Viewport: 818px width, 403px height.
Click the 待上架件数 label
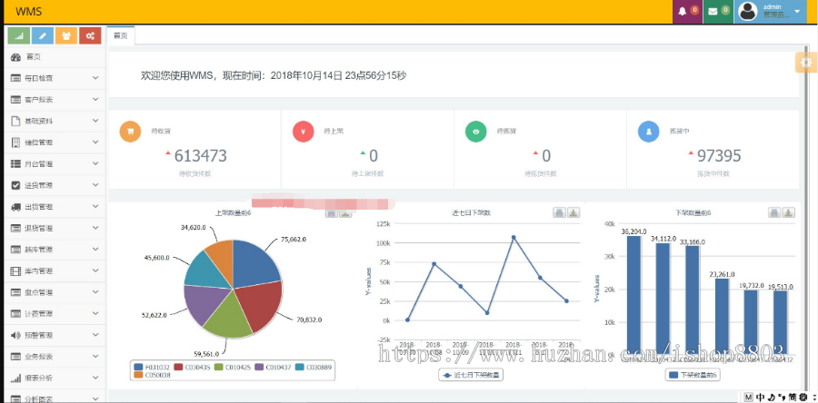[x=368, y=174]
